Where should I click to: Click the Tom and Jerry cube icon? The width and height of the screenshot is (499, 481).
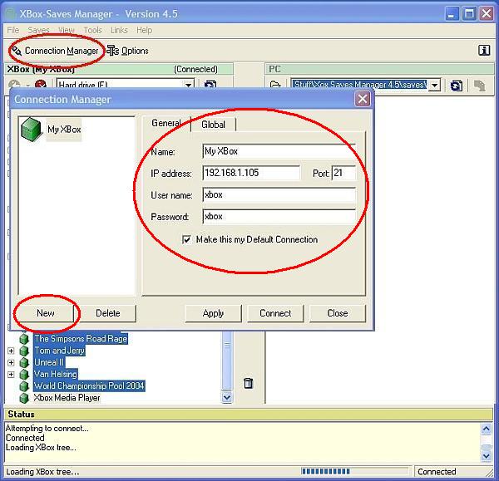(24, 351)
